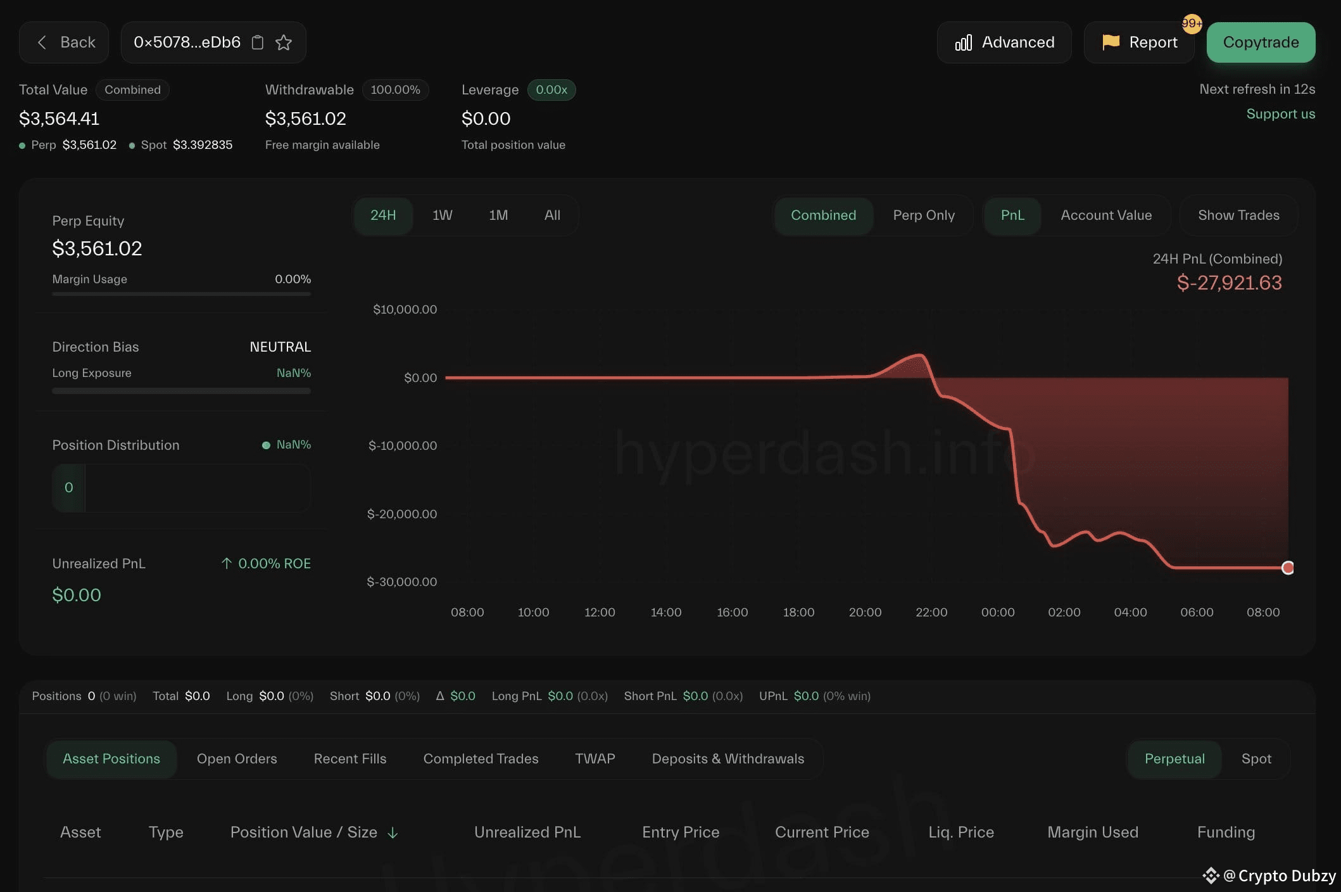
Task: Report this wallet via flag button
Action: [1139, 42]
